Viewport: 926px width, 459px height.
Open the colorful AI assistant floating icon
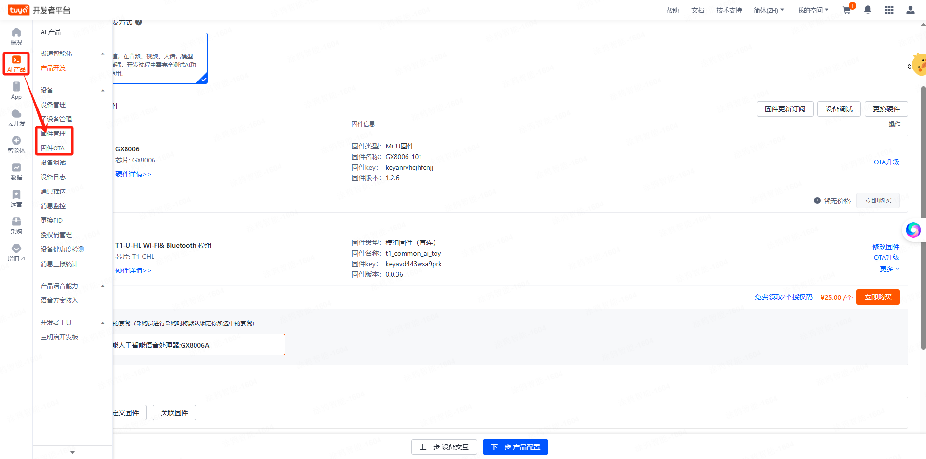[913, 230]
